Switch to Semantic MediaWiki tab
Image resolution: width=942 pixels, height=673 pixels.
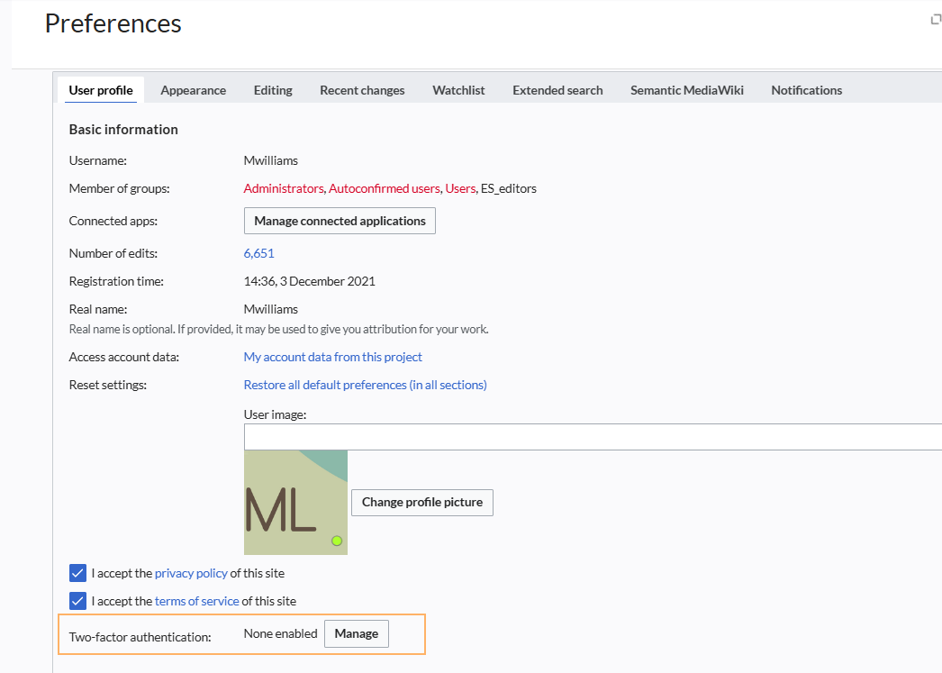point(686,90)
